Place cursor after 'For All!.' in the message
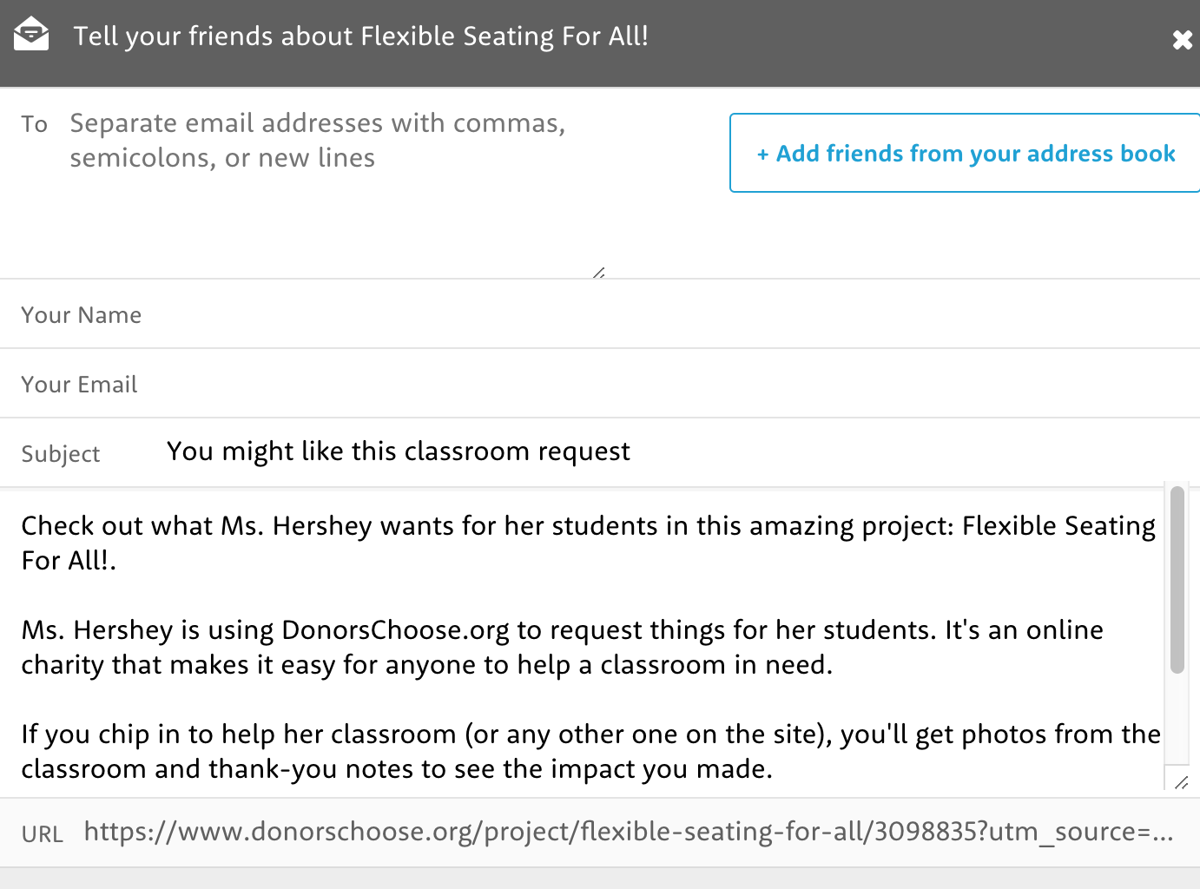Image resolution: width=1200 pixels, height=889 pixels. (x=117, y=561)
